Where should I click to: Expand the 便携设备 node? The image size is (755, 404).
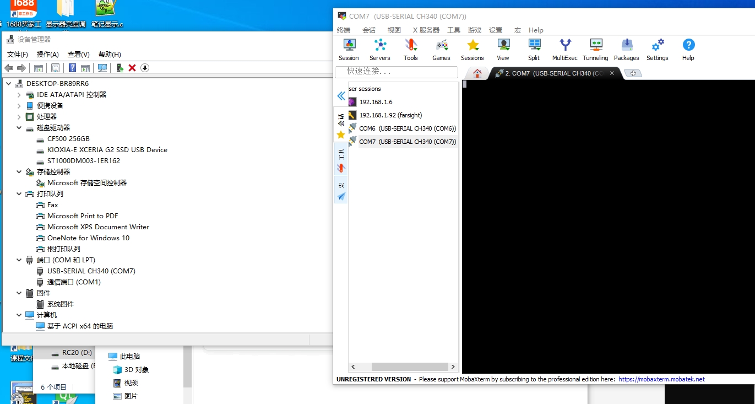[19, 106]
